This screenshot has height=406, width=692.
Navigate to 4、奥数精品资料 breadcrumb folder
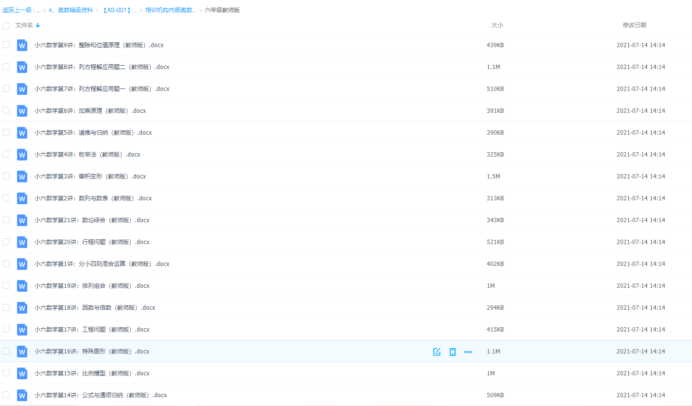coord(71,10)
